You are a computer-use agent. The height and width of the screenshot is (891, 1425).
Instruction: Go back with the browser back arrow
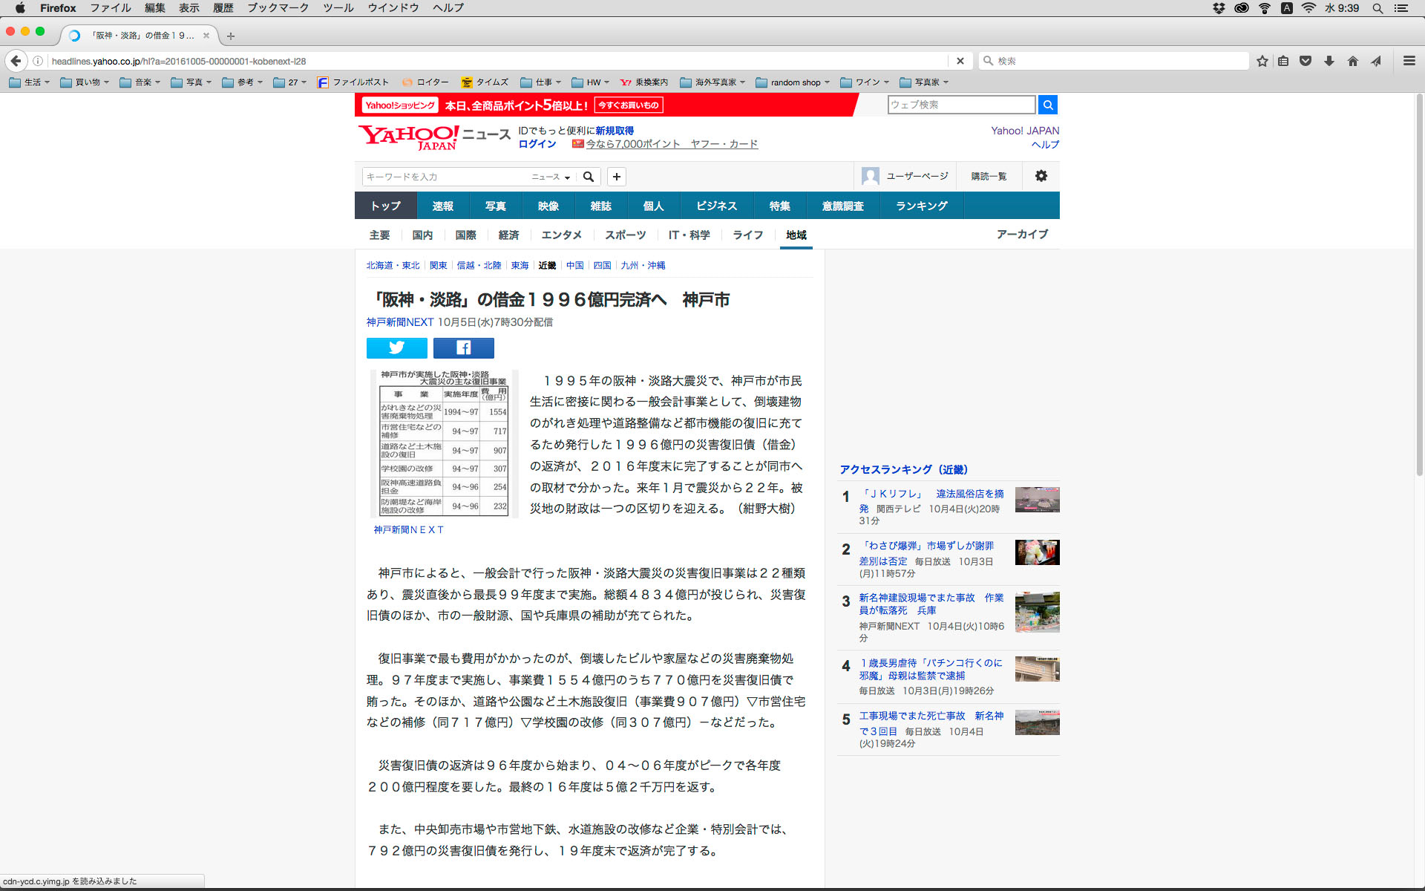[x=16, y=61]
